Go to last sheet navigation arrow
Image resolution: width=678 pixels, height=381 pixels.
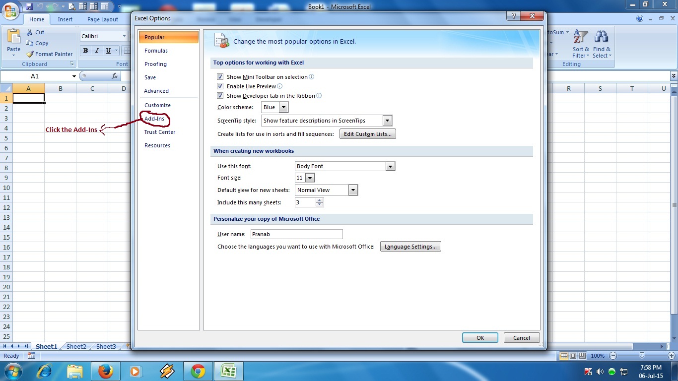(x=26, y=346)
